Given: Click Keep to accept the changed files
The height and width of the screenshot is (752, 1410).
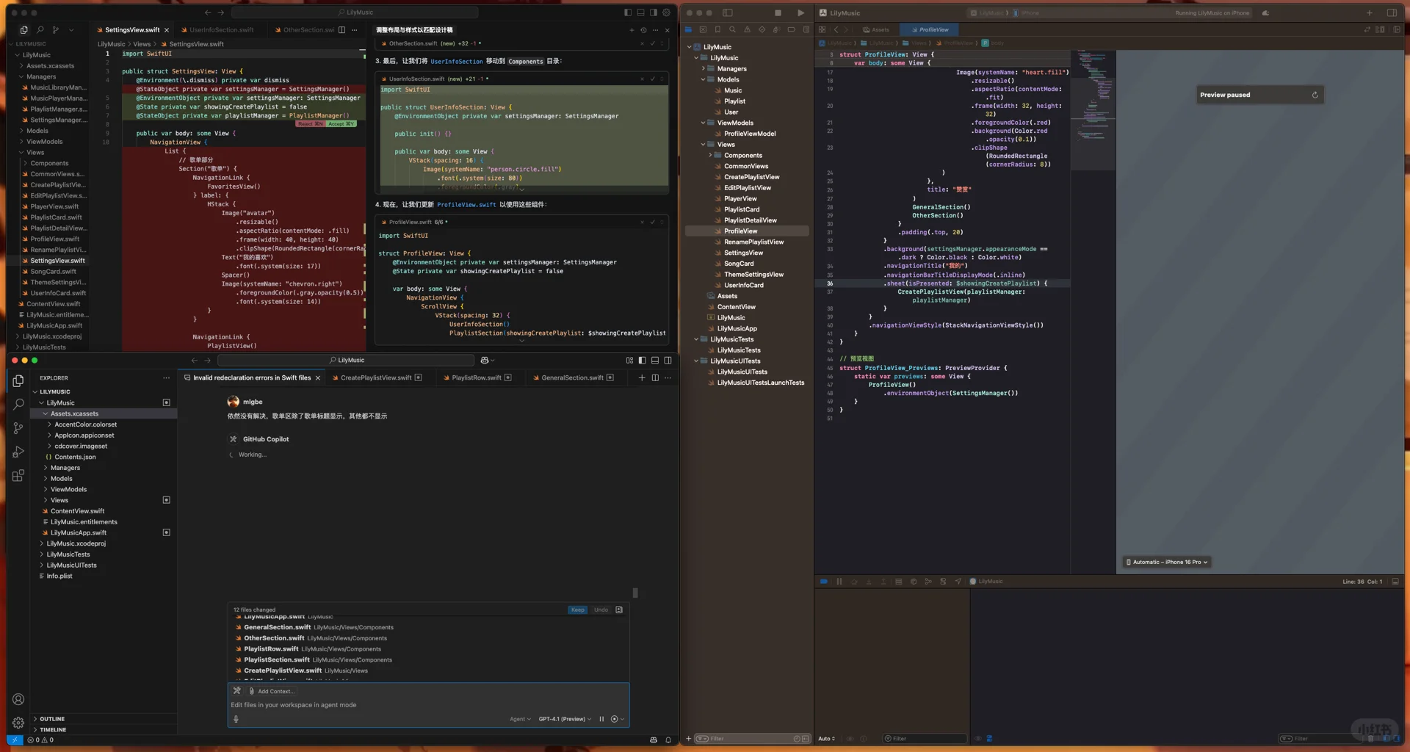Looking at the screenshot, I should pos(578,610).
